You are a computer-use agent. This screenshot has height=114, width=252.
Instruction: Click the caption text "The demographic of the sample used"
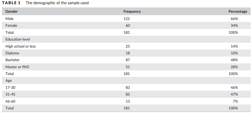[57, 3]
